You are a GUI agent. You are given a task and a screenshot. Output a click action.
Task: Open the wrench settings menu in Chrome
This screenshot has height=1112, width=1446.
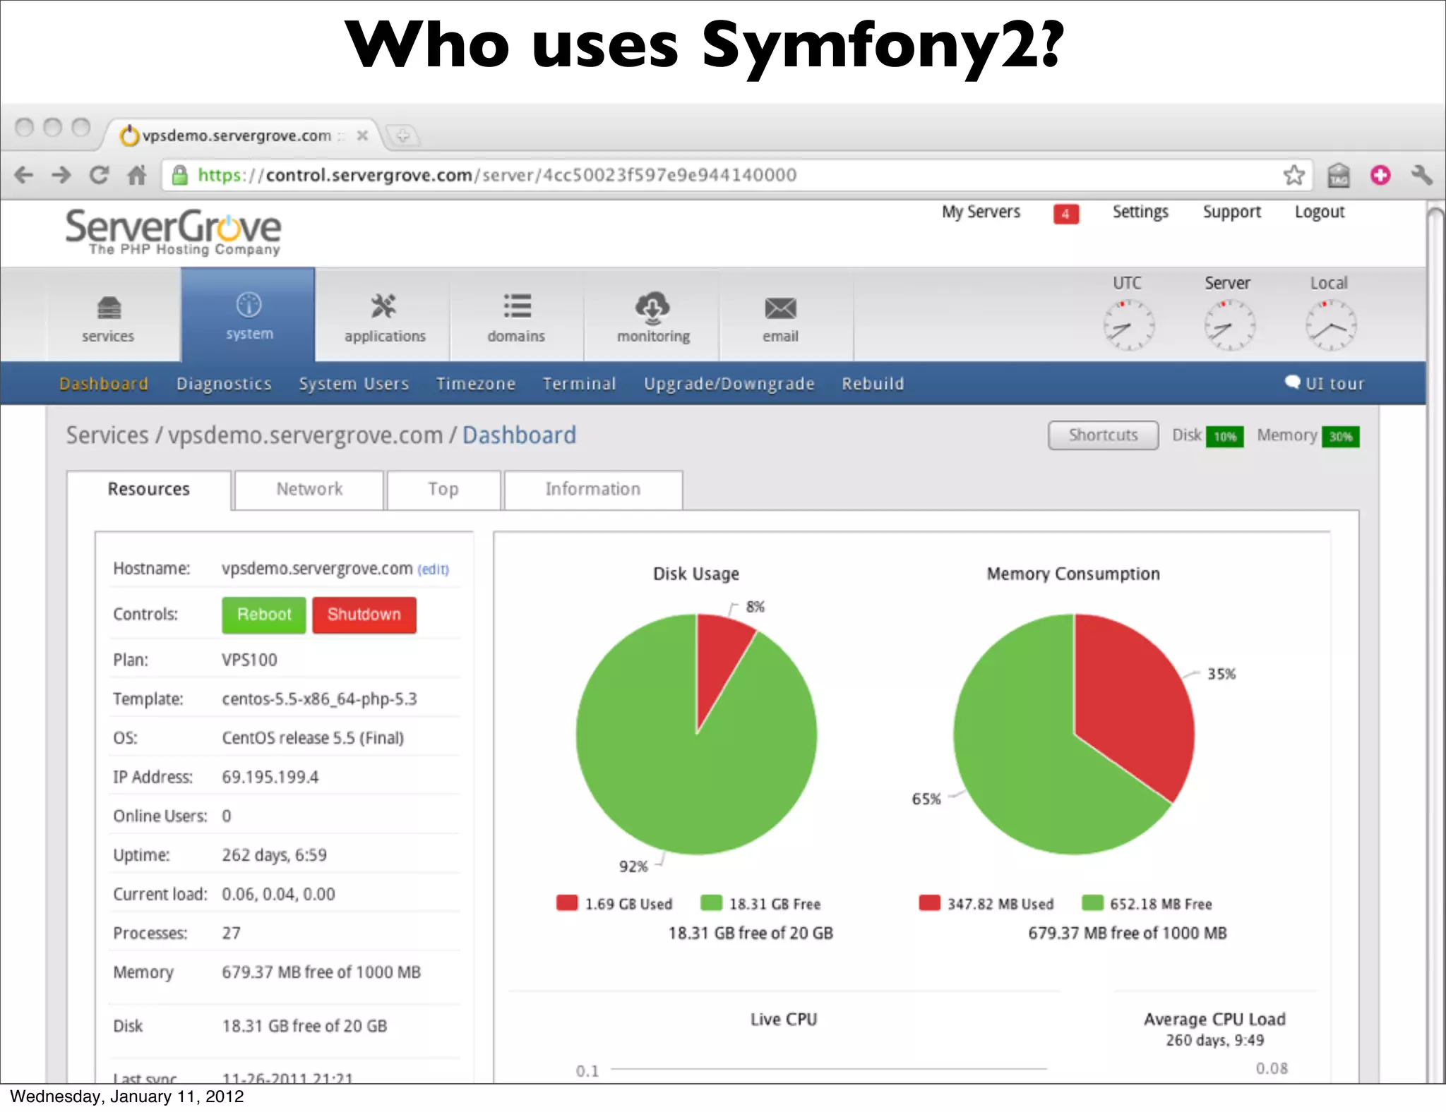1421,174
